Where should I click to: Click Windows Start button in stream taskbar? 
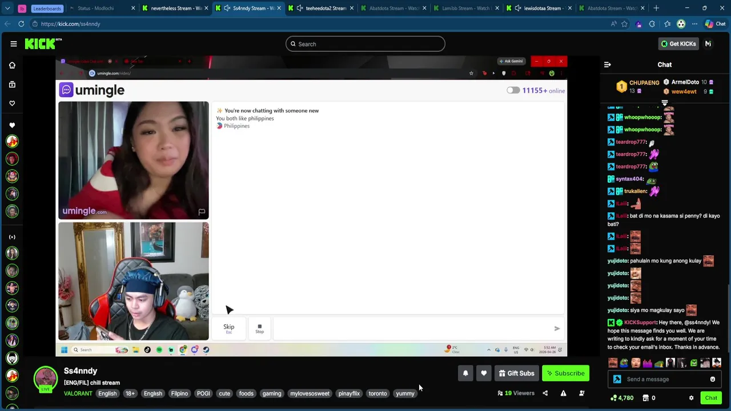point(64,350)
